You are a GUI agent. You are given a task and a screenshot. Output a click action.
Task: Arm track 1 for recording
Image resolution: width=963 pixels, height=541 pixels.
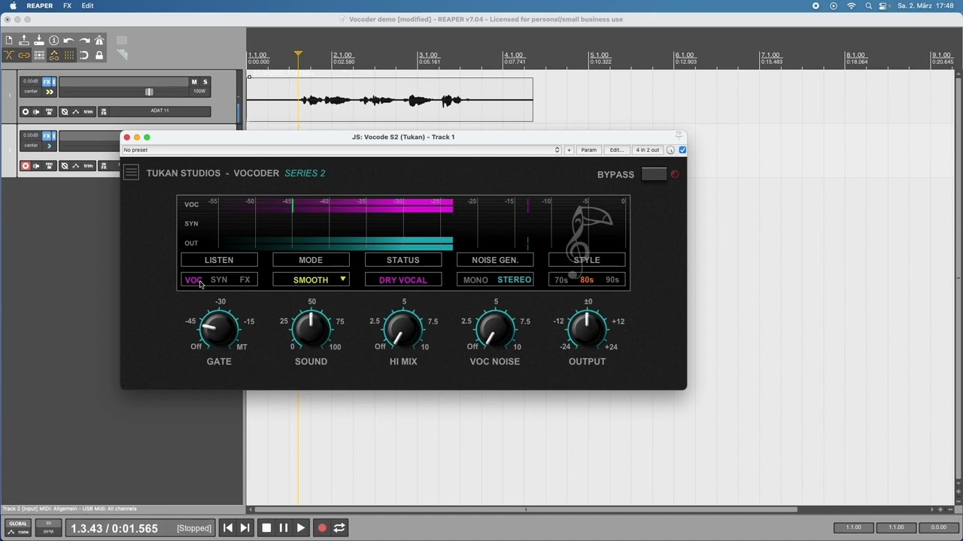click(x=26, y=112)
